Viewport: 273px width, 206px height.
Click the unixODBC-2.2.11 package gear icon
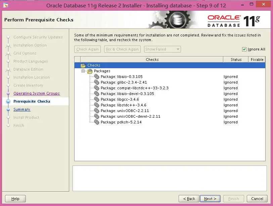click(97, 111)
